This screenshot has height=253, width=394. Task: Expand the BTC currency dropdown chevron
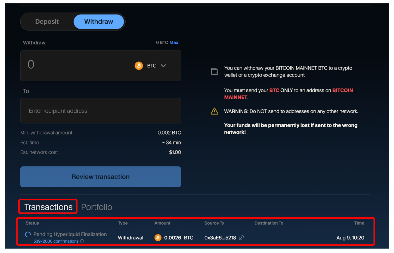point(163,66)
